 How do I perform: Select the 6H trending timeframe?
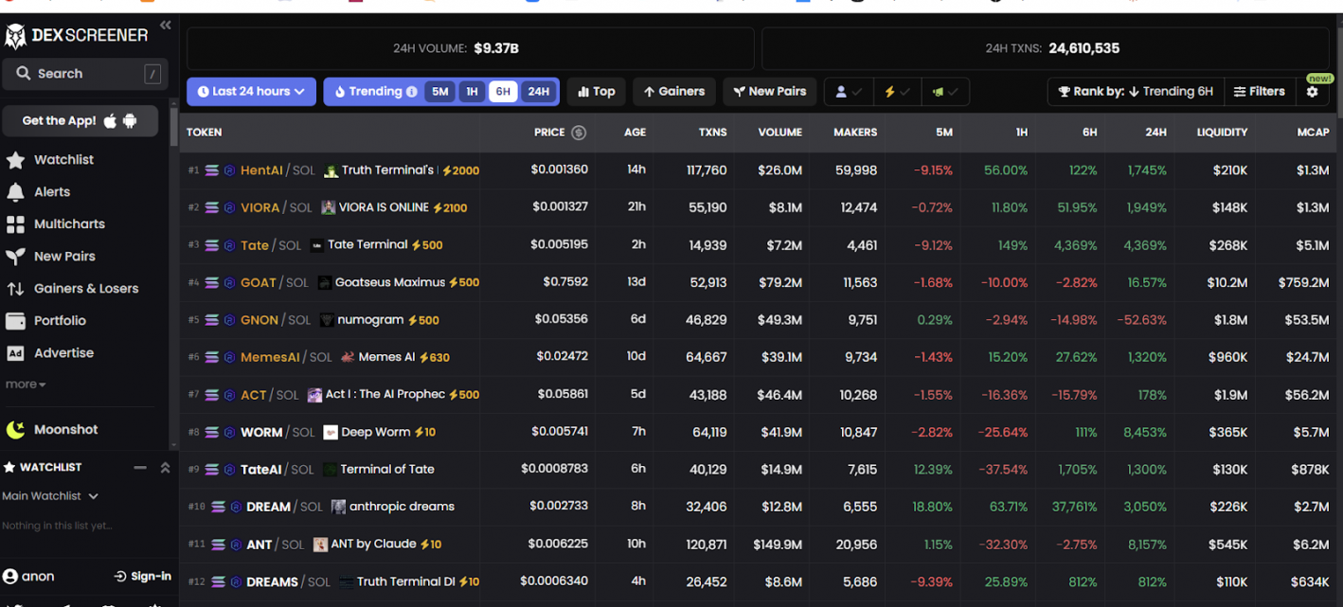tap(503, 92)
